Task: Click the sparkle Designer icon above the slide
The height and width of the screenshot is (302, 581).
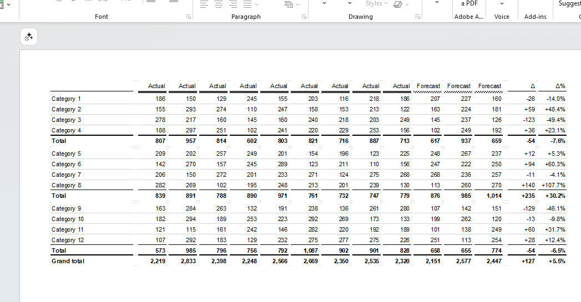Action: tap(29, 37)
